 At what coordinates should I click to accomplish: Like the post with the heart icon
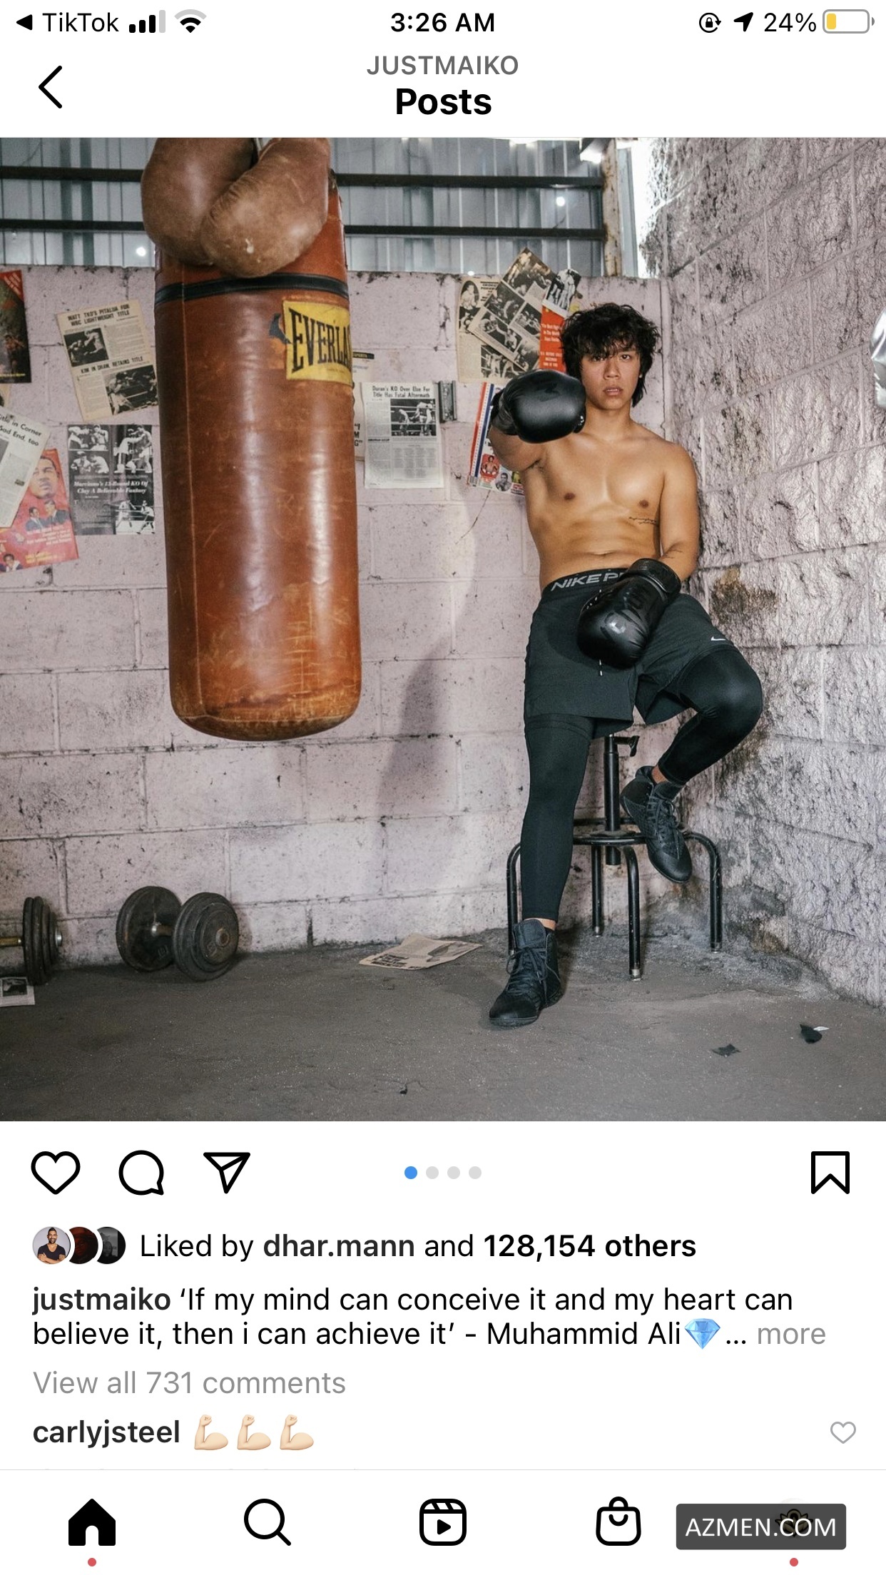(56, 1172)
